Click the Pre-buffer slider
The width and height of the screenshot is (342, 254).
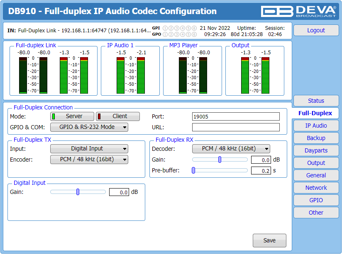pos(220,170)
